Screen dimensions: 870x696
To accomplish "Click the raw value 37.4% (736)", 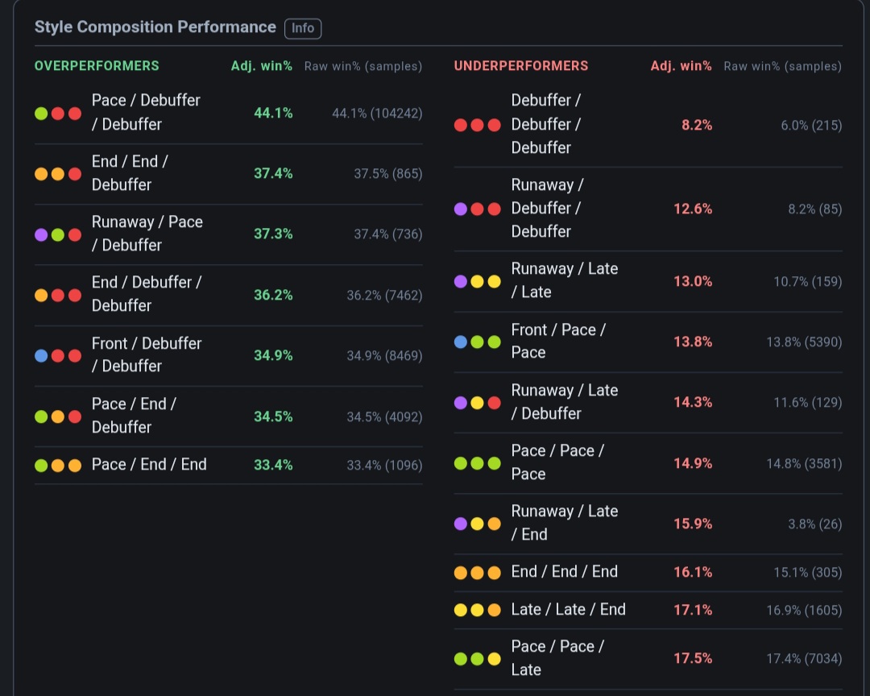I will (x=388, y=234).
